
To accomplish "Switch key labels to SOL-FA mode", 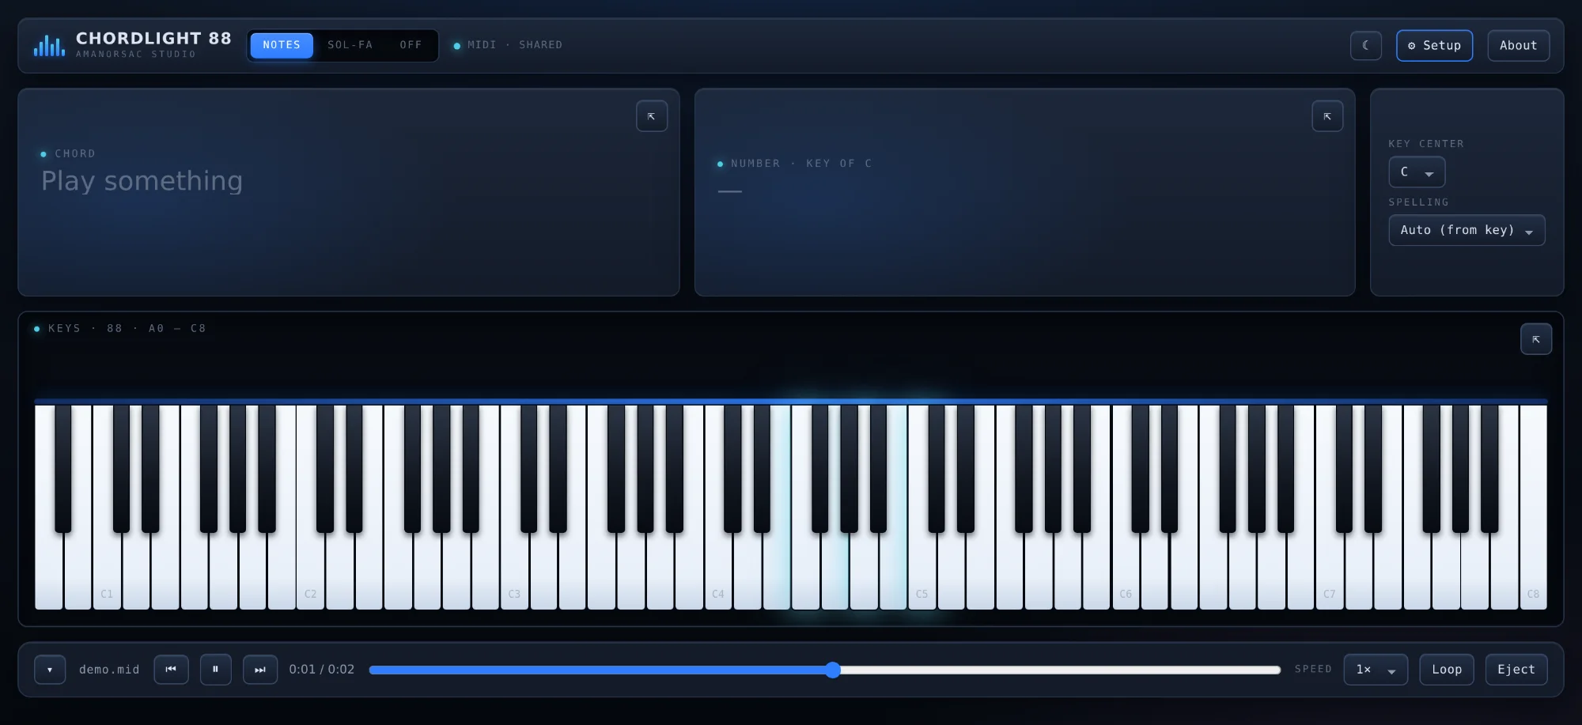I will coord(350,45).
